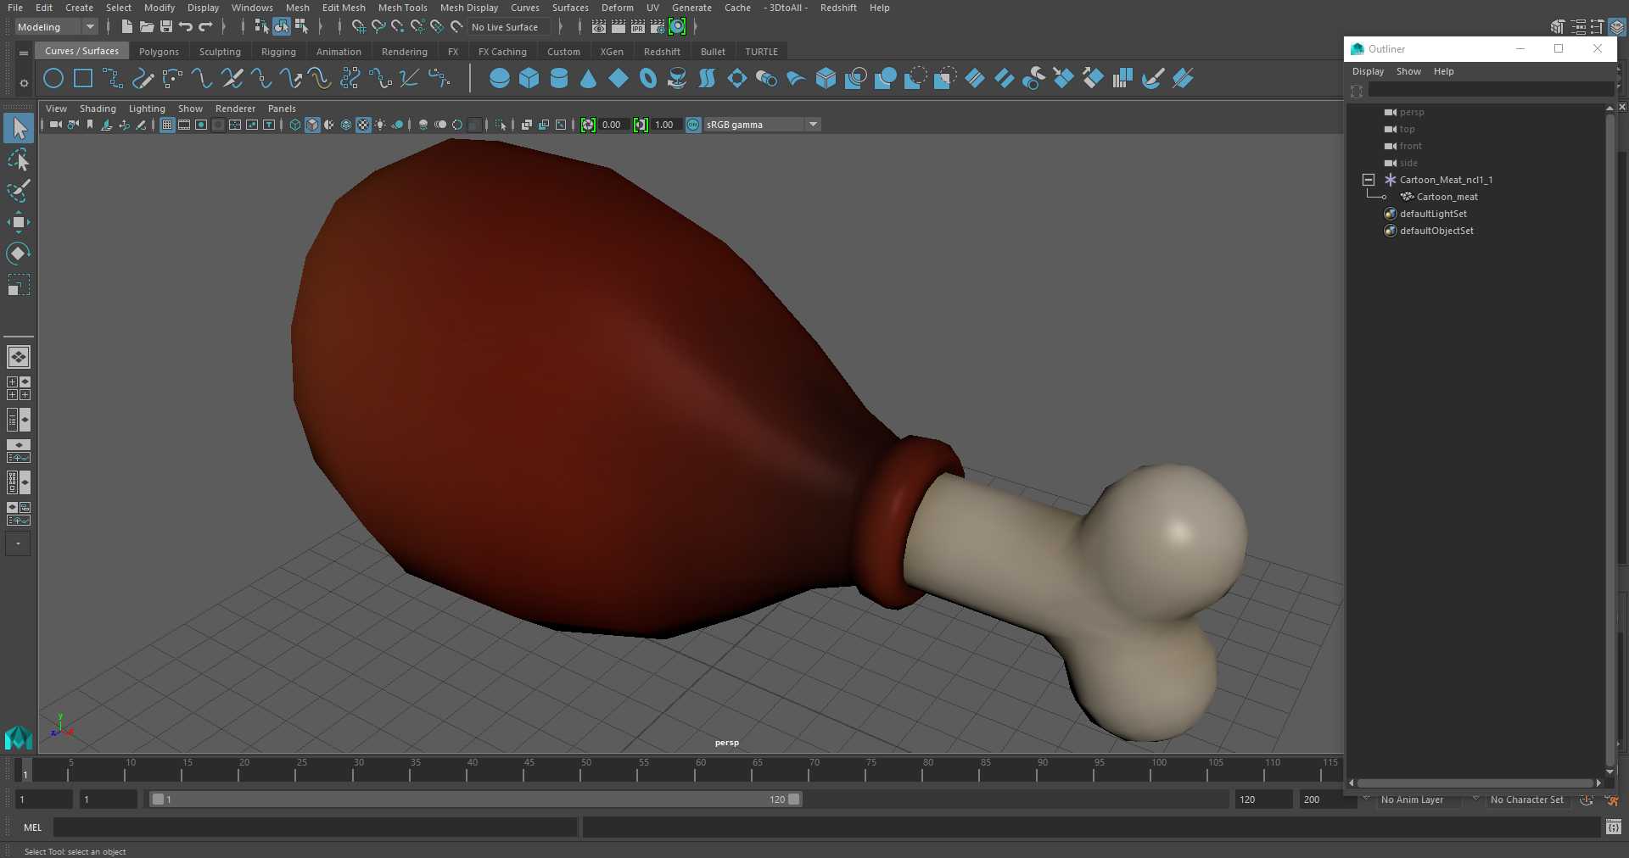The width and height of the screenshot is (1629, 858).
Task: Activate the Lasso Select tool
Action: coord(19,160)
